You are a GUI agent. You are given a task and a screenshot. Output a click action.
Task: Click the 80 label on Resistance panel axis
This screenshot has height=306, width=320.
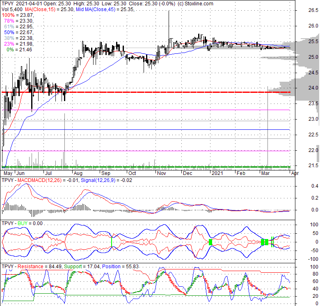[315, 274]
